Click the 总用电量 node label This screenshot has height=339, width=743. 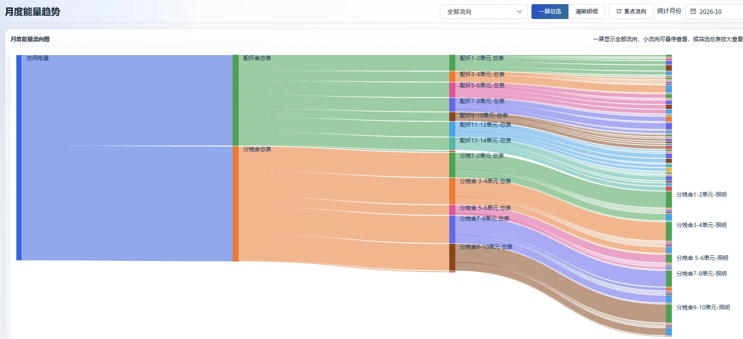point(37,58)
